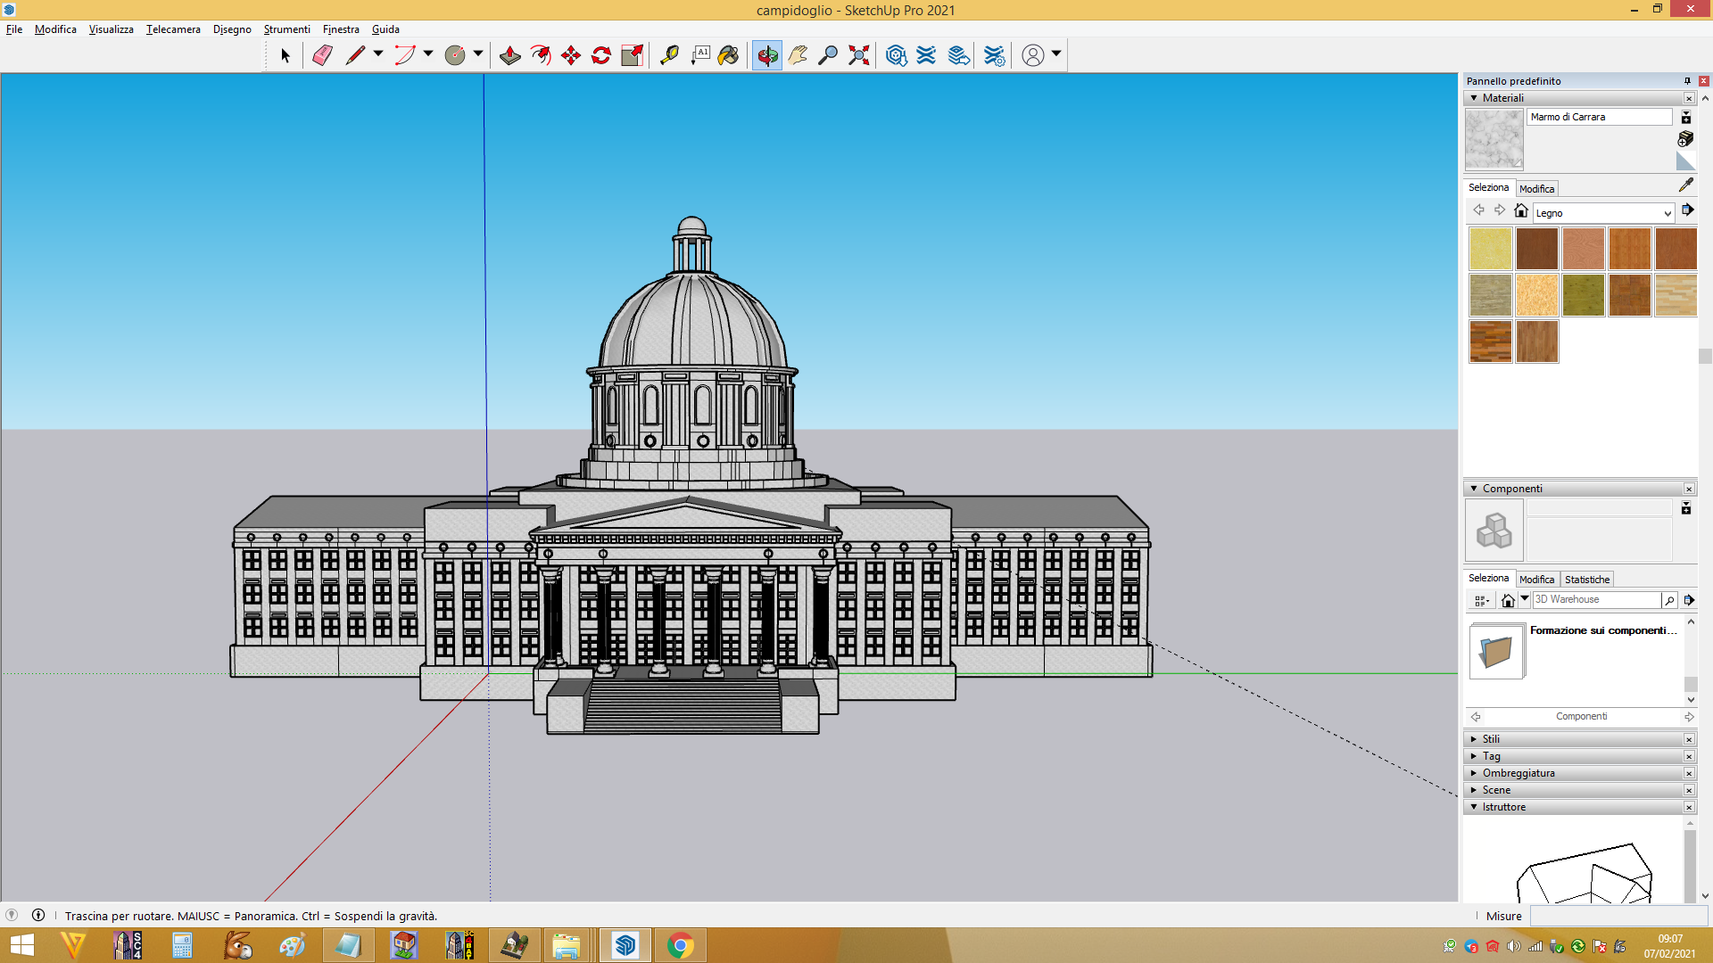Image resolution: width=1713 pixels, height=963 pixels.
Task: Open the Legno materials dropdown
Action: pos(1603,213)
